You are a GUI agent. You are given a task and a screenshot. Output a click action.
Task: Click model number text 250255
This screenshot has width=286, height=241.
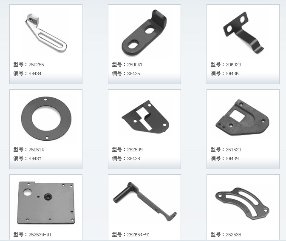(36, 65)
